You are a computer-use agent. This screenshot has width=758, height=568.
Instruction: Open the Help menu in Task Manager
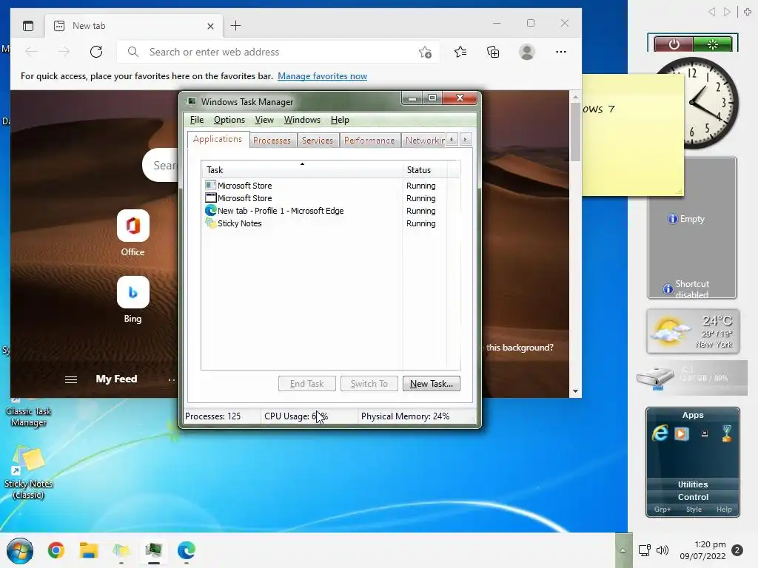tap(340, 120)
